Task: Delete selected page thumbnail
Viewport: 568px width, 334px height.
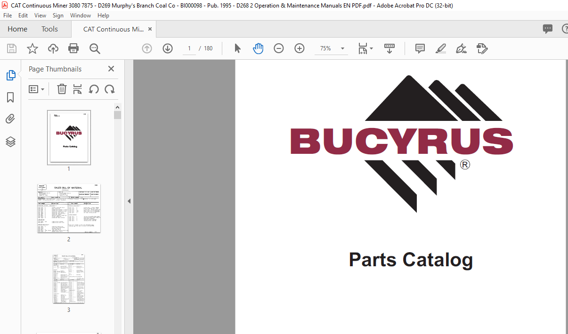Action: [62, 89]
